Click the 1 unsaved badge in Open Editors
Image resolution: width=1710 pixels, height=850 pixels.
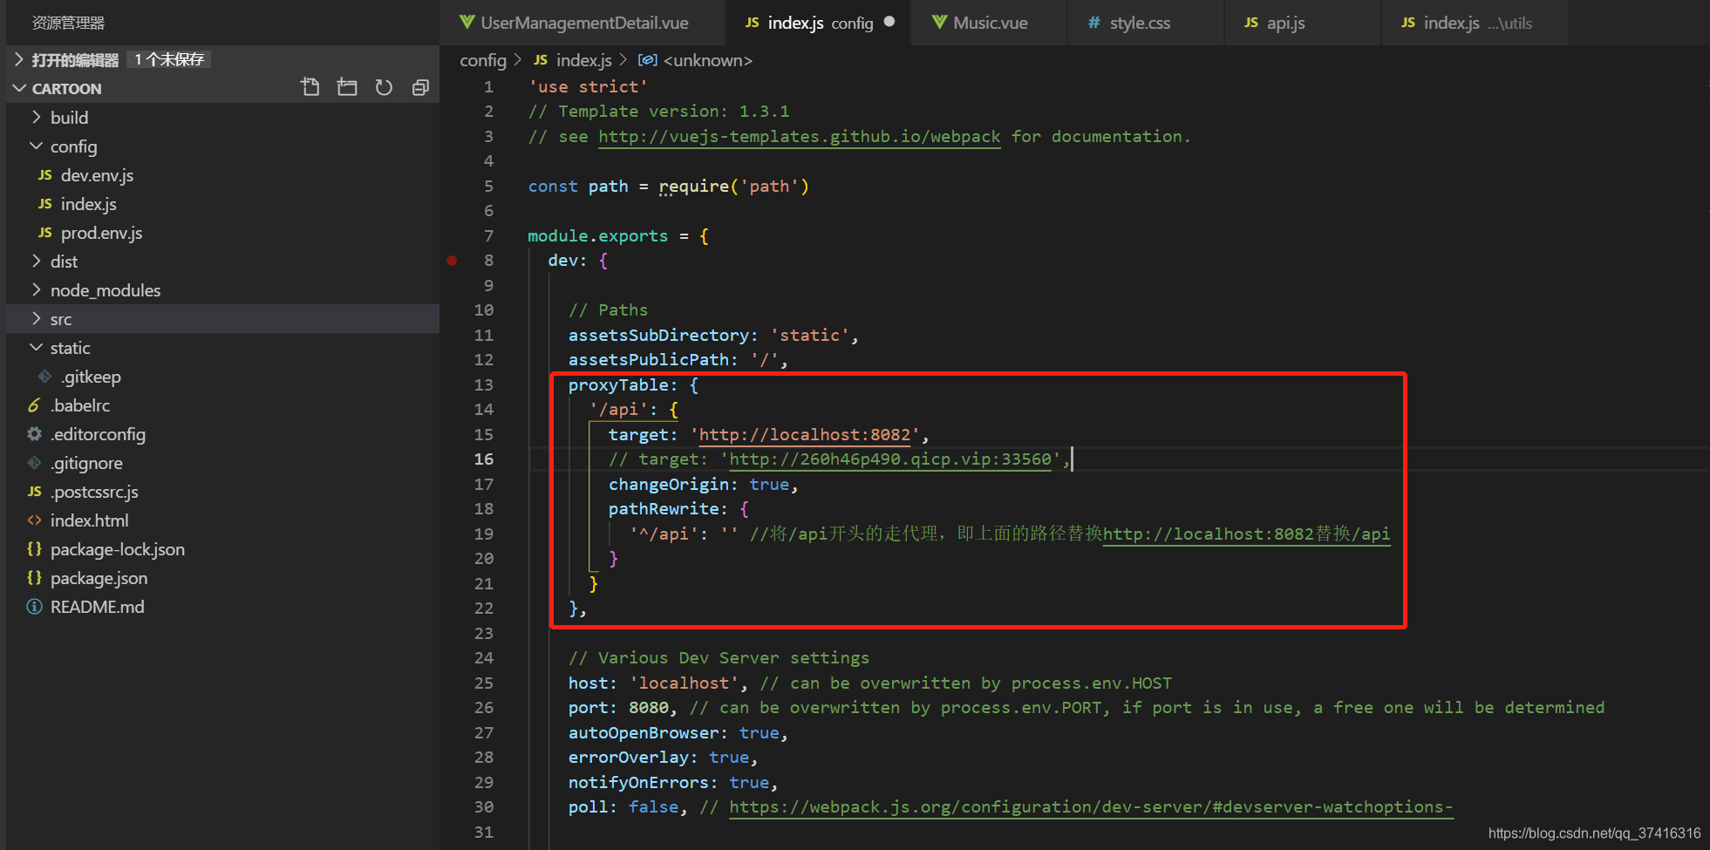[169, 59]
